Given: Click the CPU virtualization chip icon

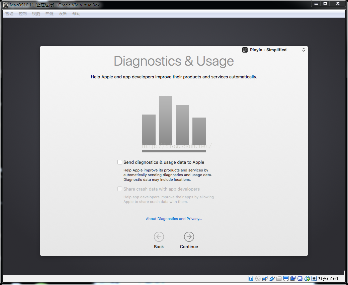Looking at the screenshot, I should (300, 278).
